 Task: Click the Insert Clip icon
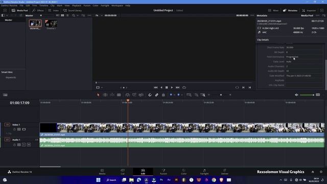click(x=127, y=95)
